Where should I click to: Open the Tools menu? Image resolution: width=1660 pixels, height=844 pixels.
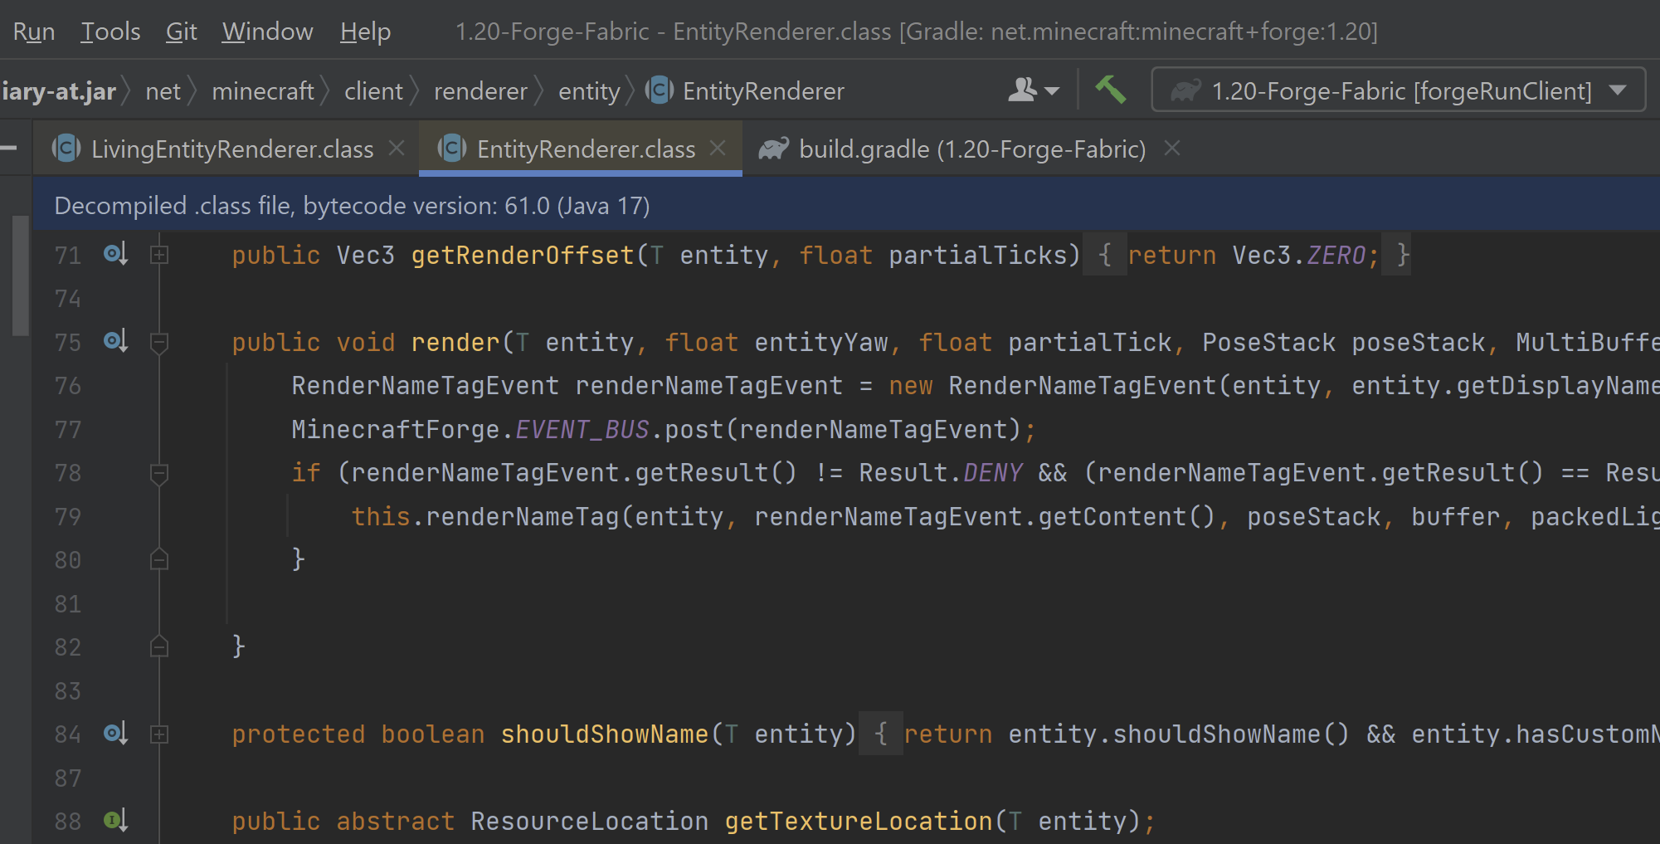(110, 31)
